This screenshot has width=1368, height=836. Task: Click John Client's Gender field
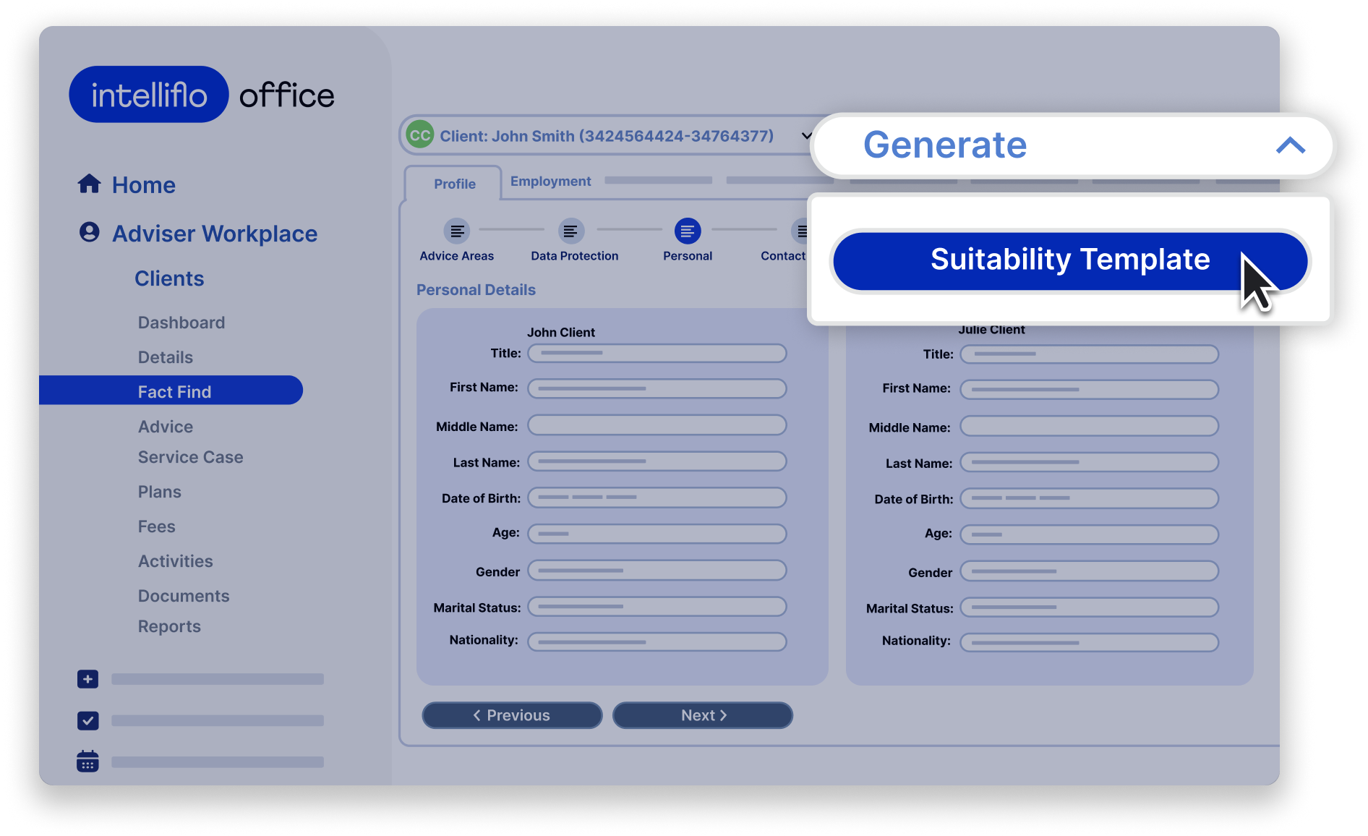pyautogui.click(x=657, y=571)
